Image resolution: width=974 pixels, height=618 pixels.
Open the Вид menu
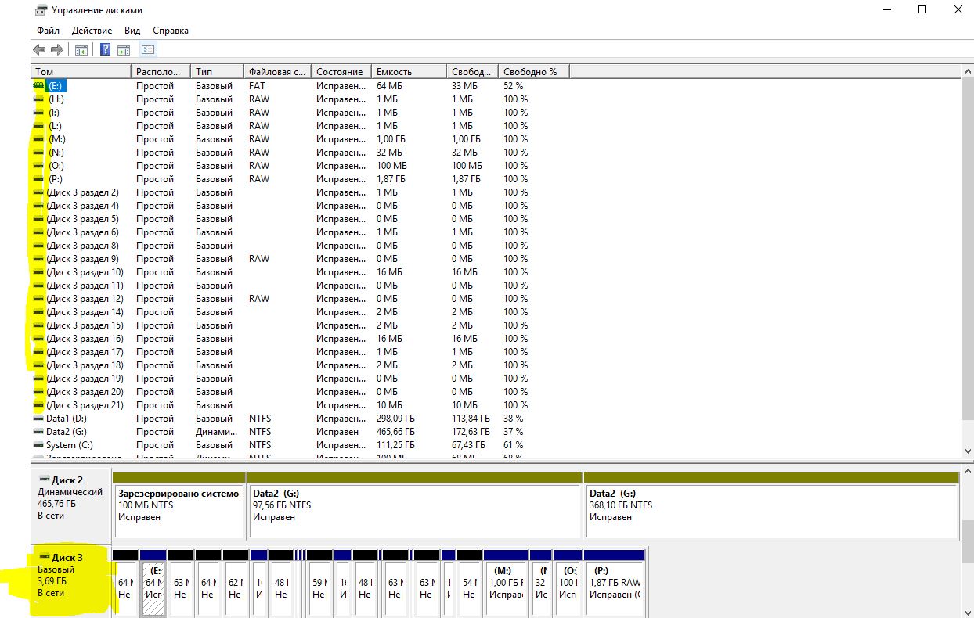coord(132,31)
